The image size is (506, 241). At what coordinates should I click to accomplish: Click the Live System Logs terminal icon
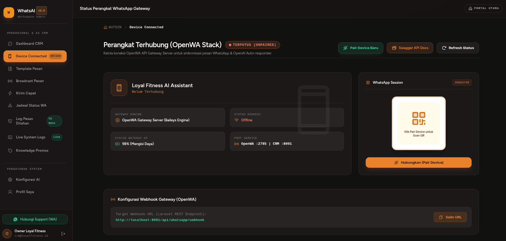pyautogui.click(x=10, y=137)
